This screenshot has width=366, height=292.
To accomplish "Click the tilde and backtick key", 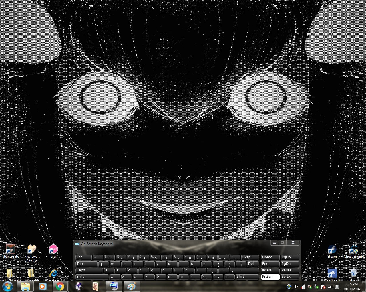I will (x=98, y=257).
